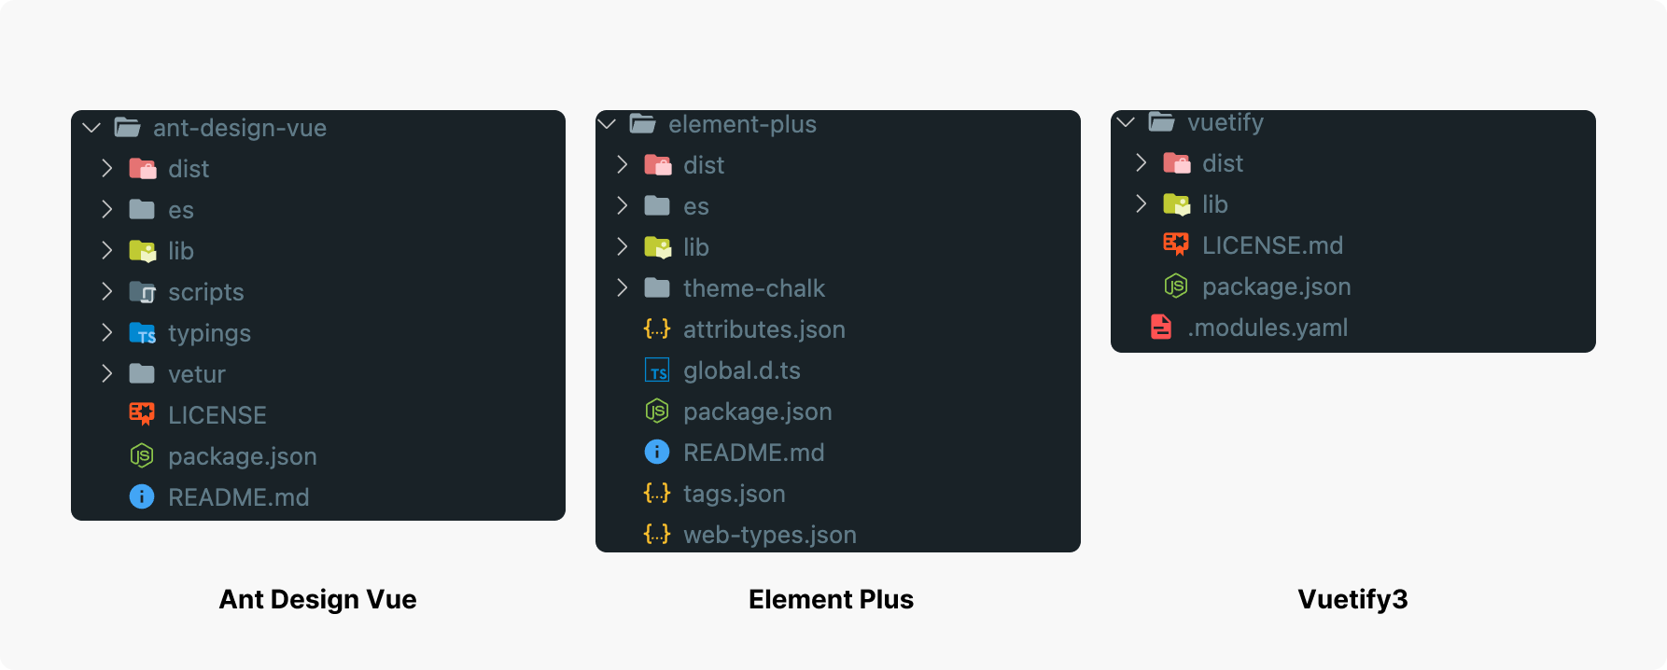1667x670 pixels.
Task: Collapse the ant-design-vue root folder
Action: pos(91,128)
